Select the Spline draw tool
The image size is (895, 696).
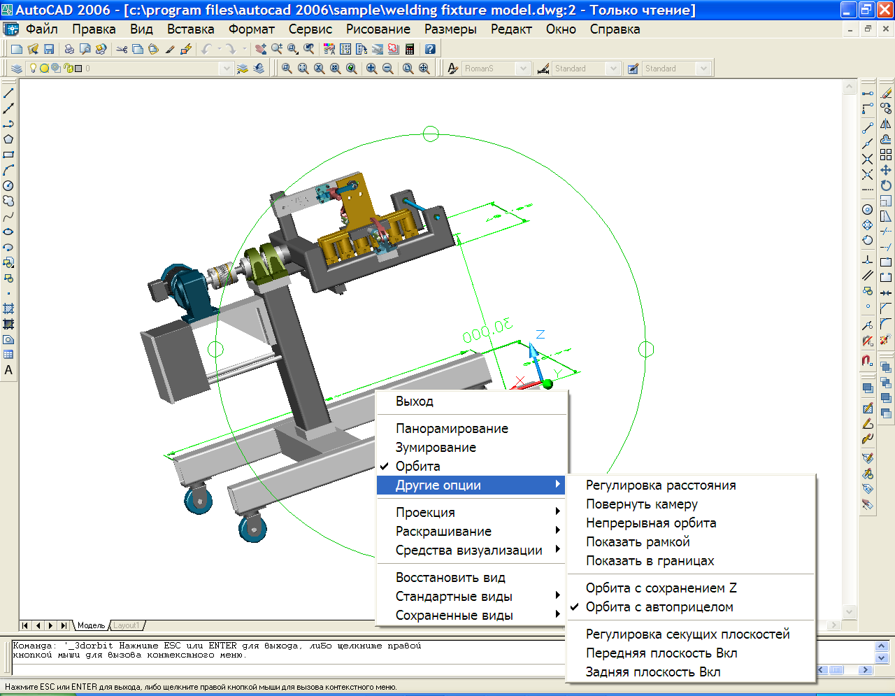8,216
